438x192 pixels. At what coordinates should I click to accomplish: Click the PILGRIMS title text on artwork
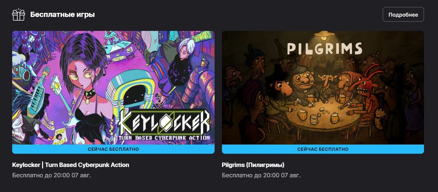click(324, 49)
